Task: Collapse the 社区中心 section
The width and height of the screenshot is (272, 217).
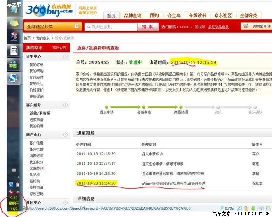Action: pos(65,203)
